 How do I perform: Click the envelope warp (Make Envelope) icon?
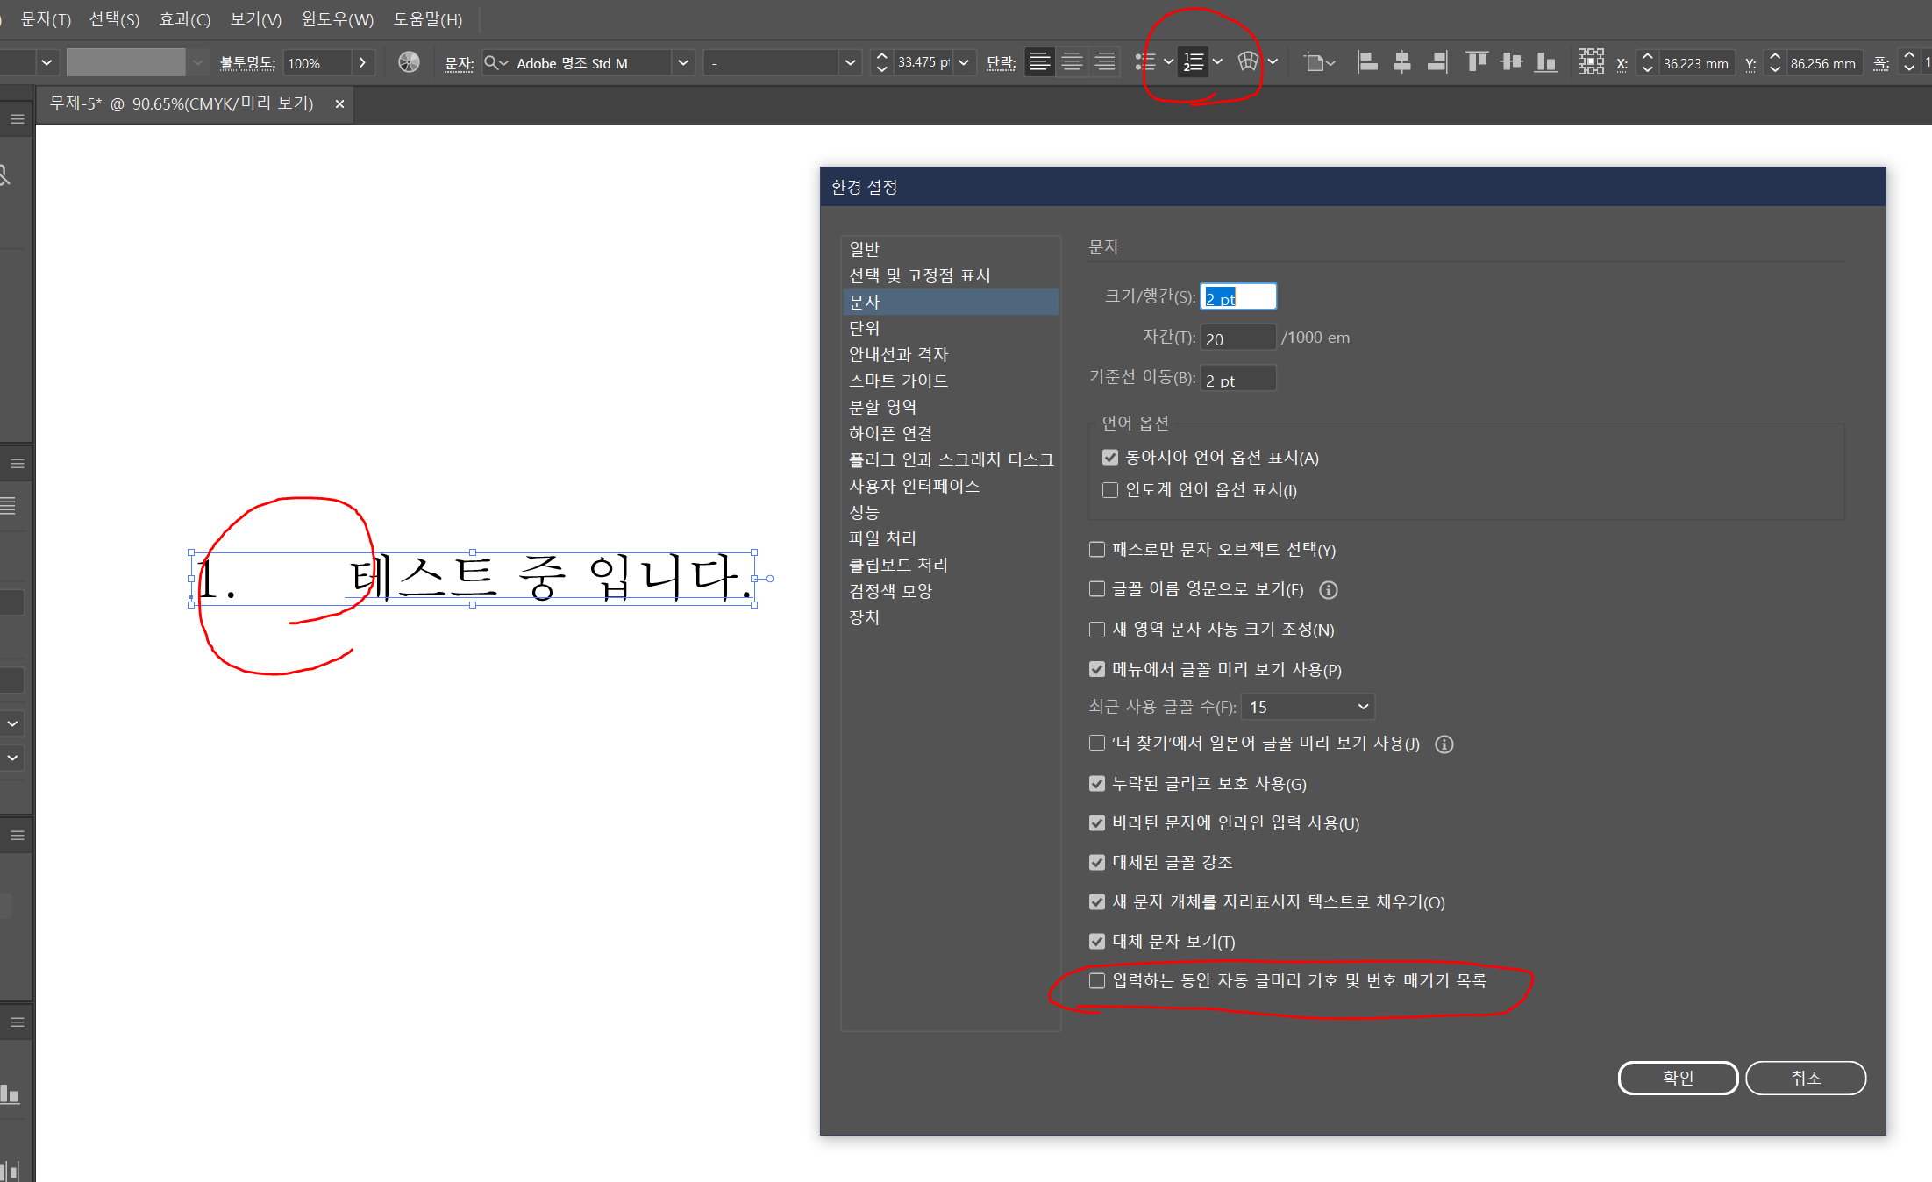click(x=1248, y=62)
